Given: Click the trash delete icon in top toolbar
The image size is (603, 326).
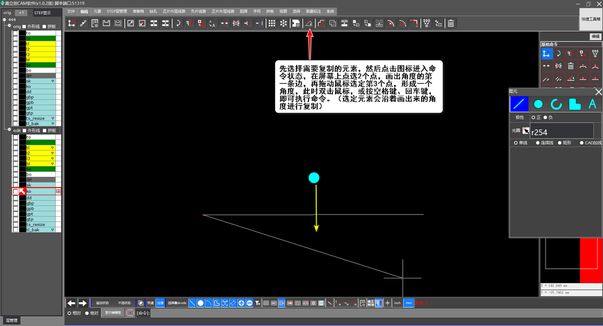Looking at the screenshot, I should [x=451, y=23].
